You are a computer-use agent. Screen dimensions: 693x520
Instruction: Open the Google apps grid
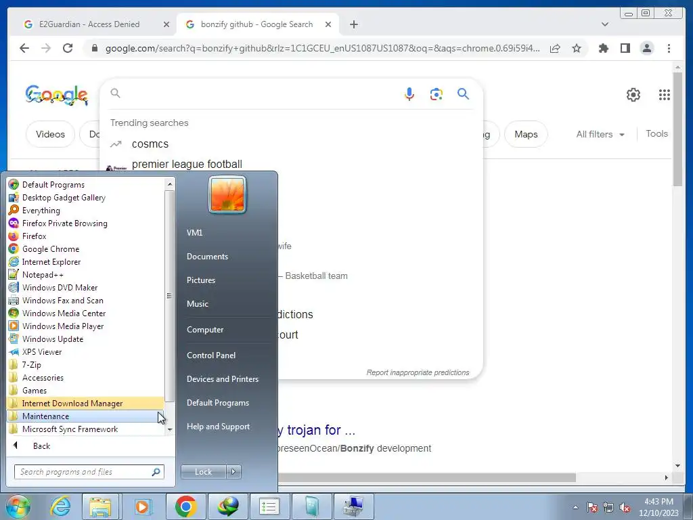(x=665, y=95)
